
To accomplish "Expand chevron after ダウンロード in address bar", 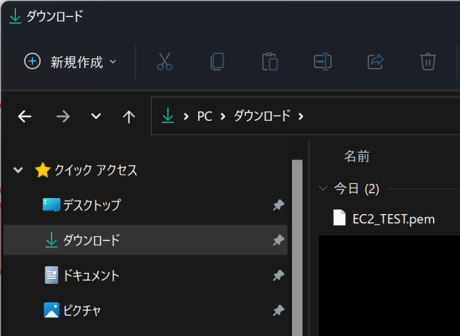I will (x=301, y=116).
